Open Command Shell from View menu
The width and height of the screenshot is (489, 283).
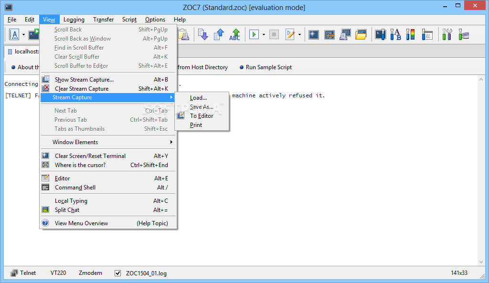pos(108,188)
